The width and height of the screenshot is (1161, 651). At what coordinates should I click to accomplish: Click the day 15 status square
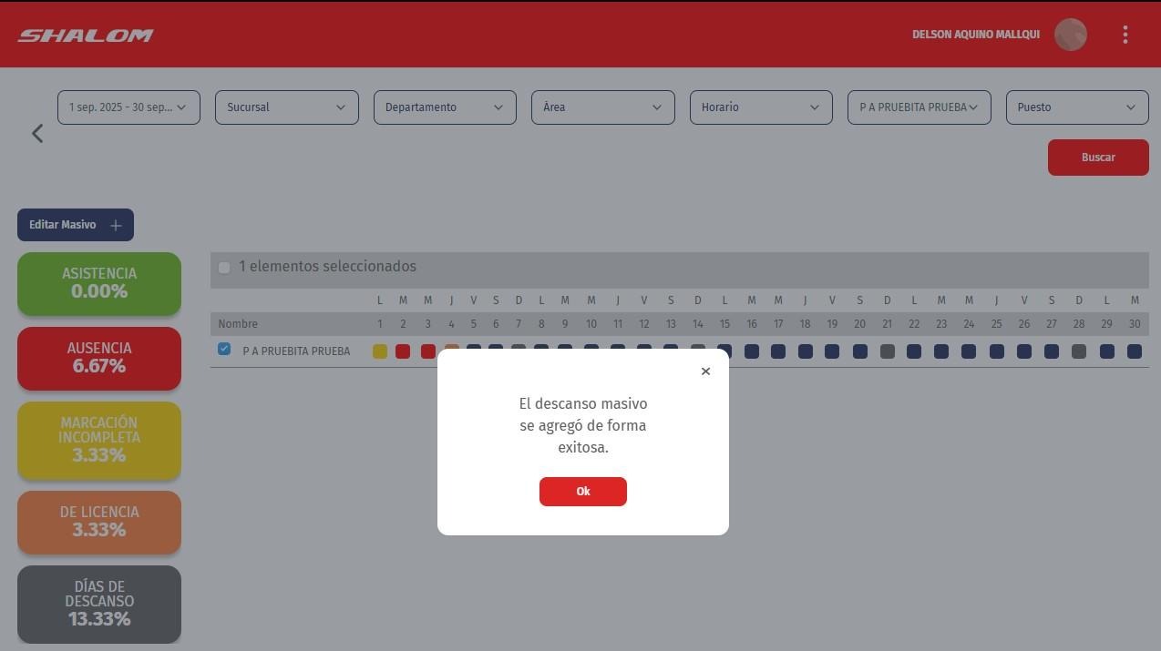click(724, 351)
